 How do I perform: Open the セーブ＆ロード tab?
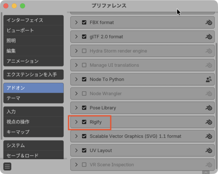coord(33,155)
